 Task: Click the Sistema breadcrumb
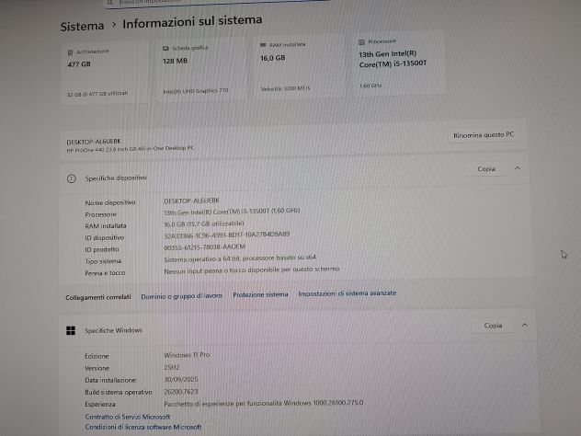coord(82,26)
